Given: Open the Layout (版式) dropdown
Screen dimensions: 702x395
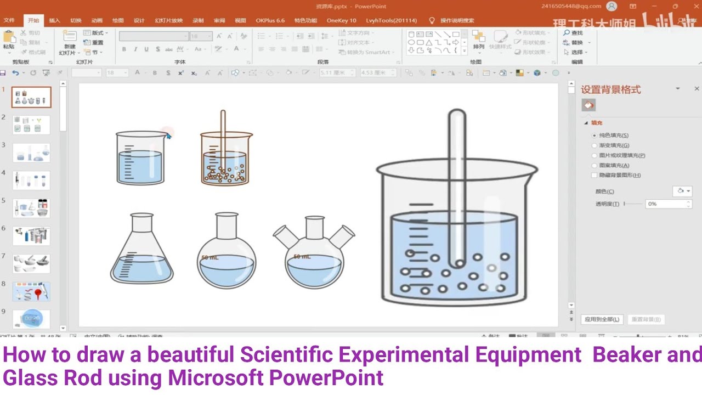Looking at the screenshot, I should pyautogui.click(x=96, y=33).
